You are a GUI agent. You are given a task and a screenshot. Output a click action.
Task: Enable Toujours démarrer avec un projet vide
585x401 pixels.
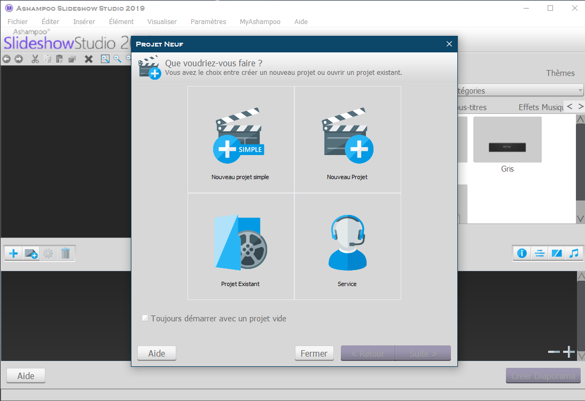145,319
